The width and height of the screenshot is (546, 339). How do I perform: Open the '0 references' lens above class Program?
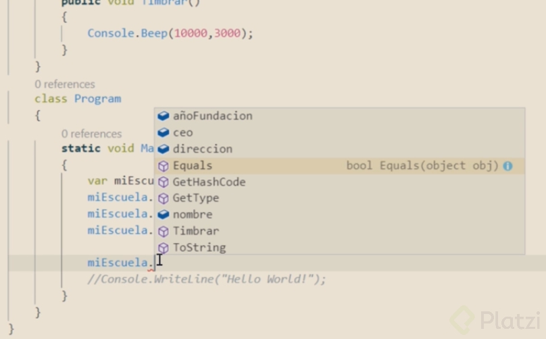(65, 84)
